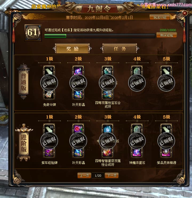This screenshot has height=198, width=192.
Task: Click 普通版 level 5 top reward icon
Action: click(x=166, y=71)
